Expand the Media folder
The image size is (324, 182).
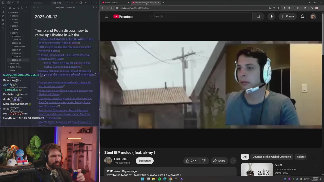point(8,70)
